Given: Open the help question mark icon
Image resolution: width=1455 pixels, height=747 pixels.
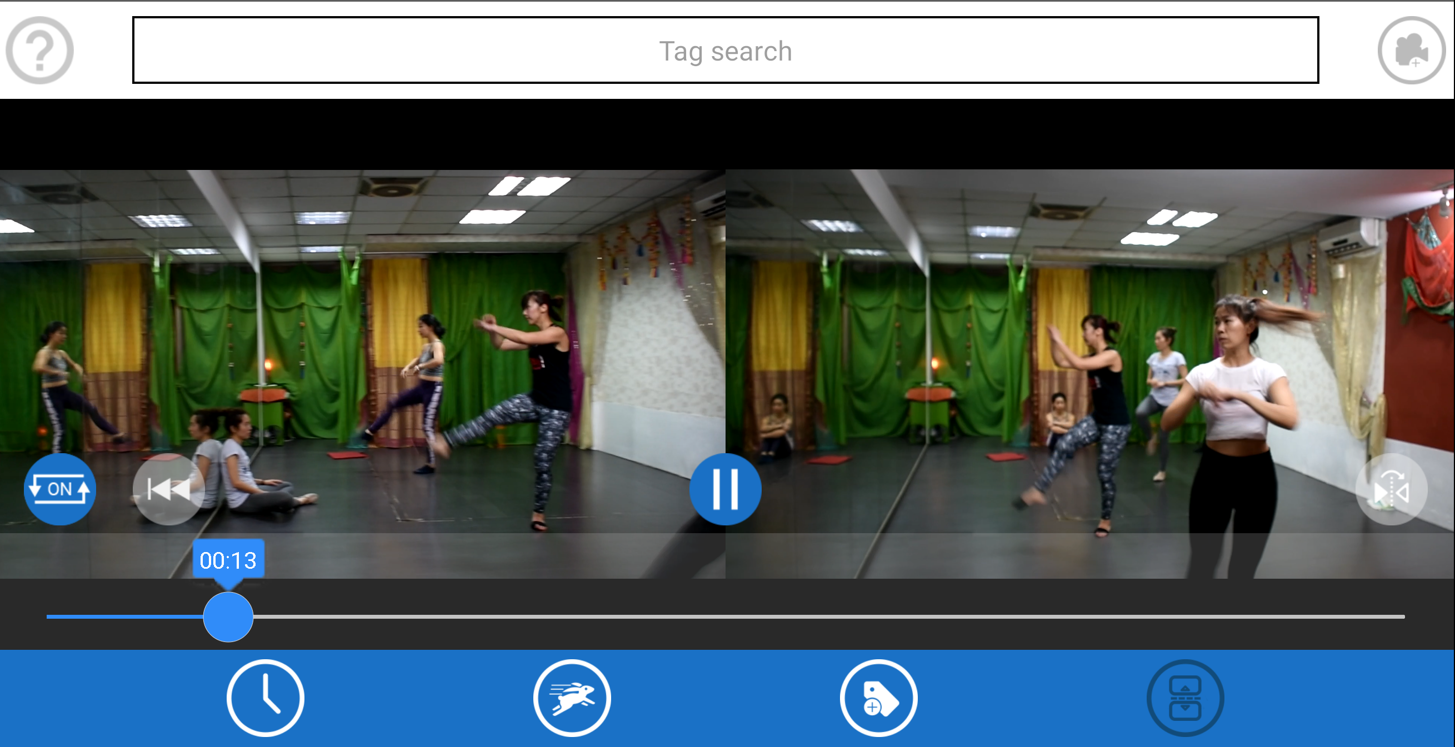Looking at the screenshot, I should tap(39, 50).
